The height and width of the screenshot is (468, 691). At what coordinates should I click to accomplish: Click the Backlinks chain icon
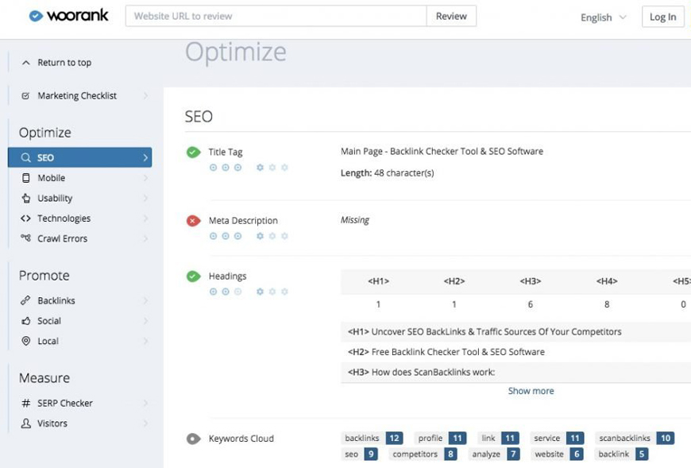point(26,301)
